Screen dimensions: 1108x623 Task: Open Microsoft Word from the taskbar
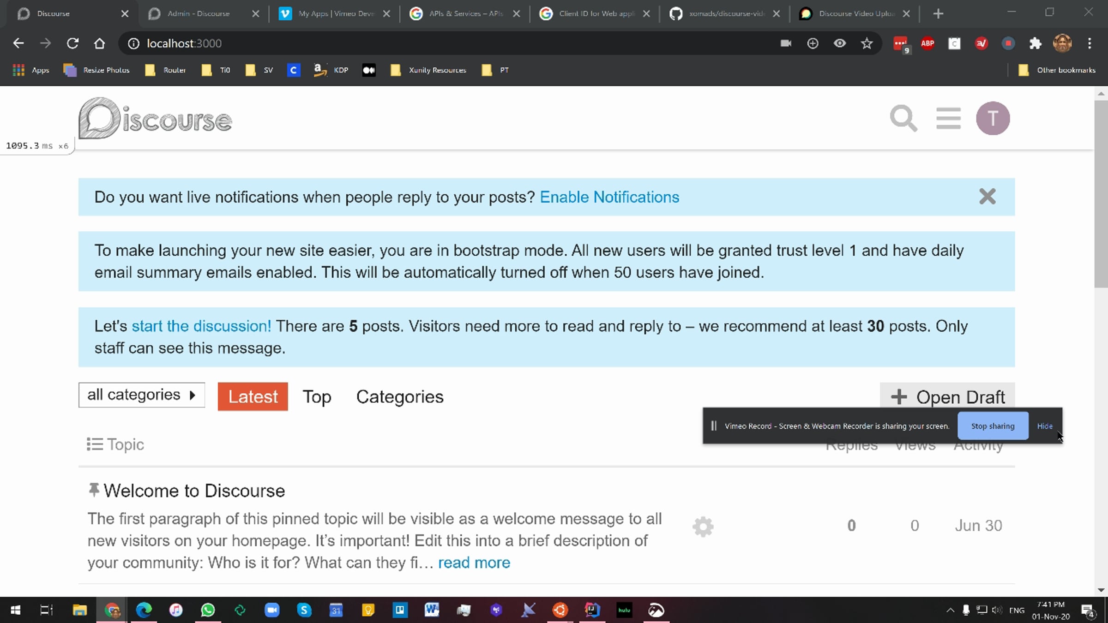(432, 610)
